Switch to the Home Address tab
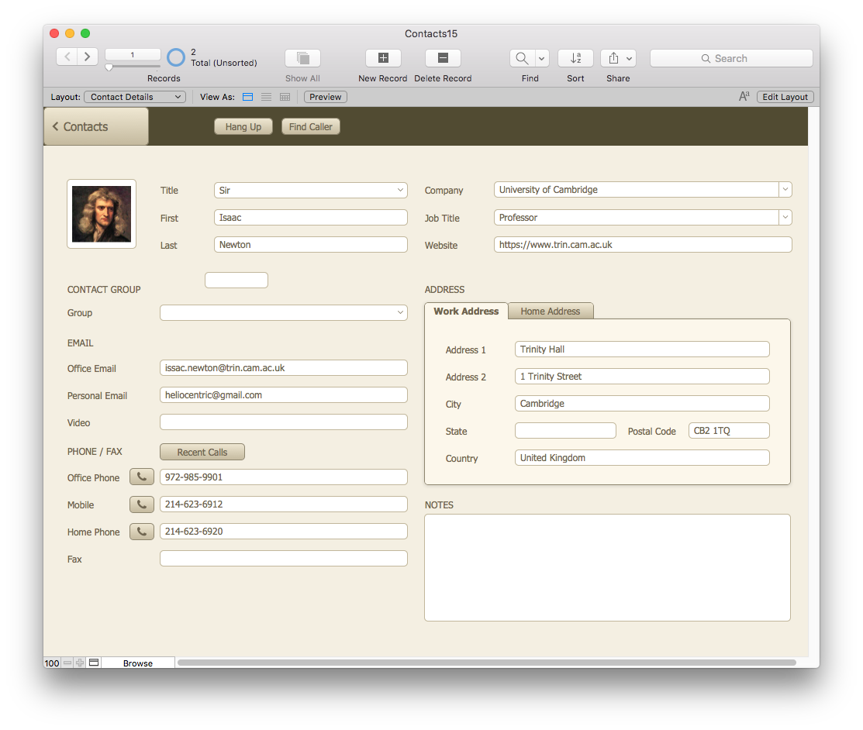 click(550, 312)
